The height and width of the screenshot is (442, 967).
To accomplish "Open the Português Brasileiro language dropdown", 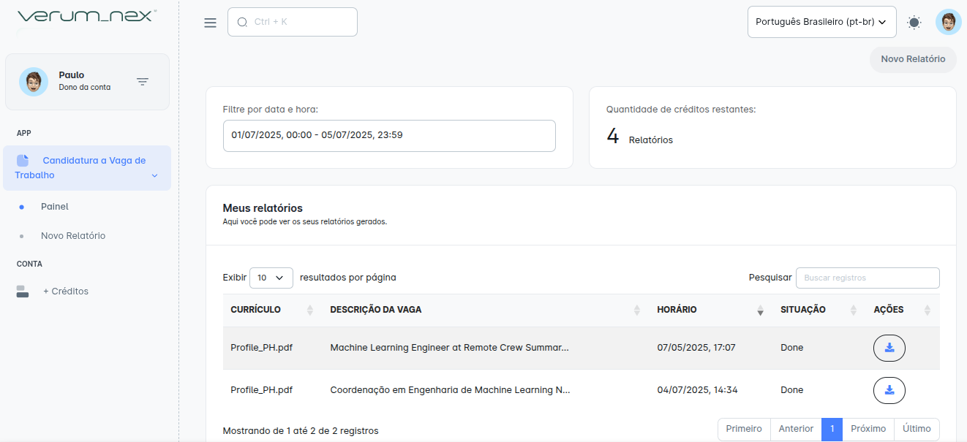I will coord(821,22).
